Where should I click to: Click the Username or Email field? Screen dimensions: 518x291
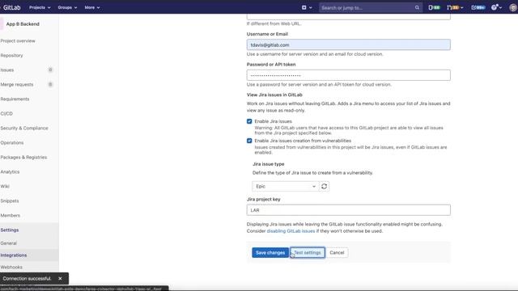[x=348, y=44]
